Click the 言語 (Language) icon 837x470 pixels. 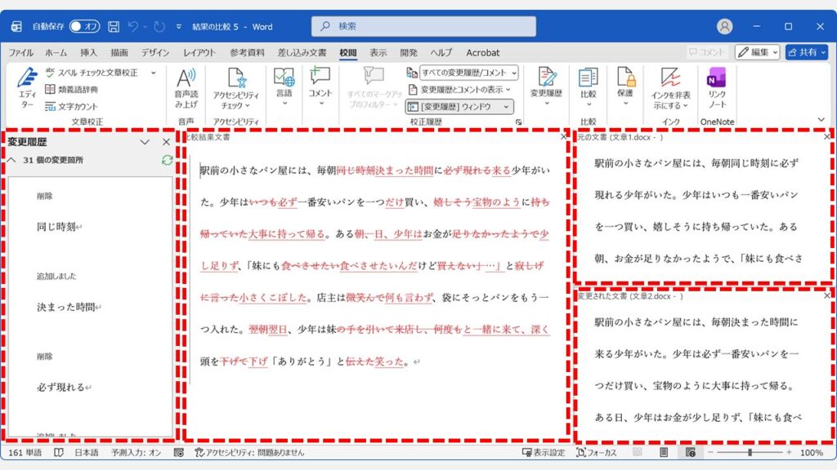click(x=284, y=87)
